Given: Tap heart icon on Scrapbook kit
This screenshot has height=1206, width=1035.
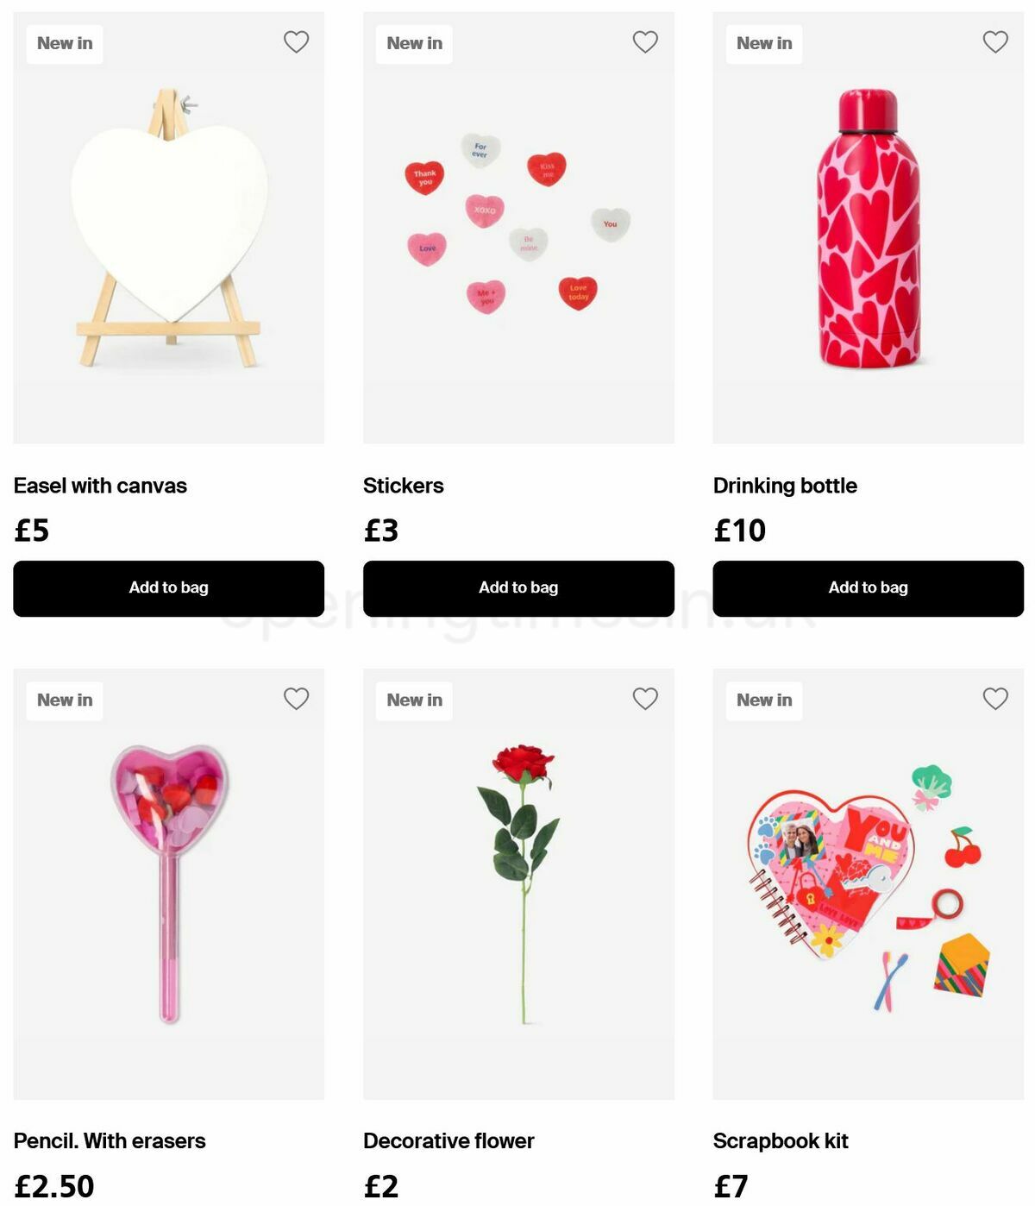Looking at the screenshot, I should pyautogui.click(x=995, y=698).
